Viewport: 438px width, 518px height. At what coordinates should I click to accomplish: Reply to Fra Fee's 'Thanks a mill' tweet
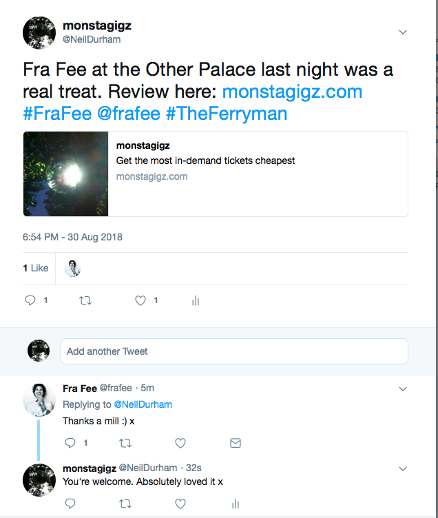click(70, 443)
